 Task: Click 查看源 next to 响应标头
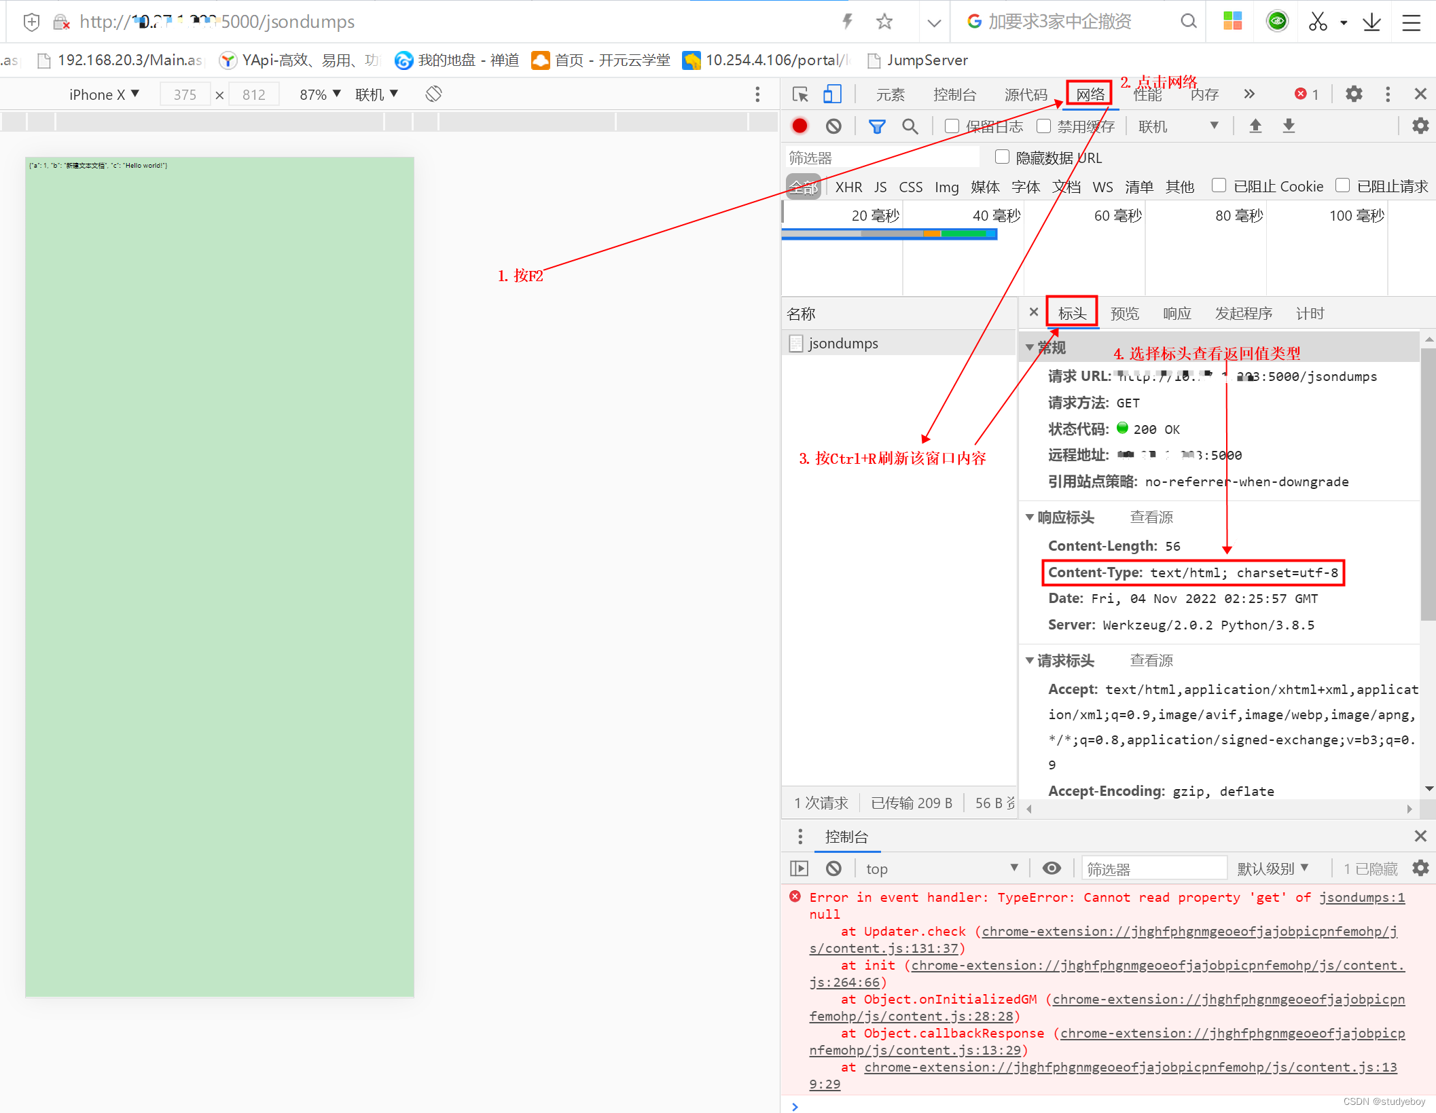click(x=1151, y=517)
